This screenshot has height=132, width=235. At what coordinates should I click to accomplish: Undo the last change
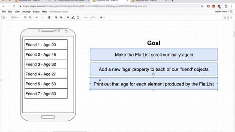pyautogui.click(x=37, y=18)
